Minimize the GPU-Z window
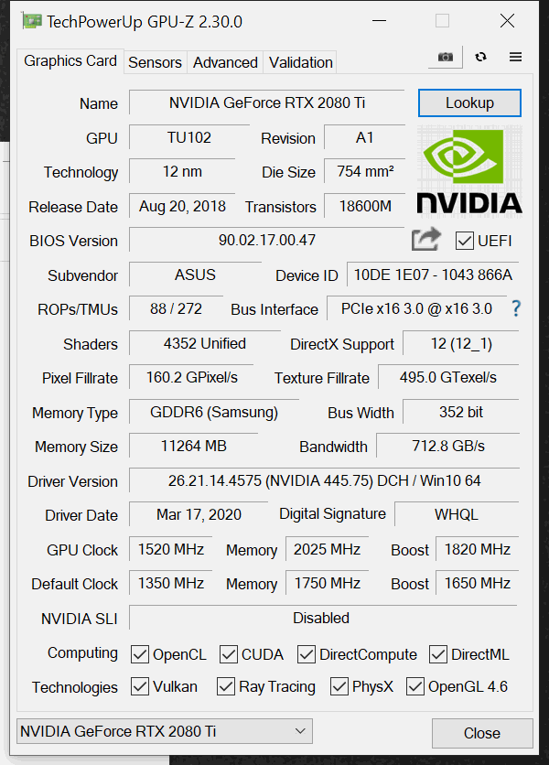The image size is (549, 765). click(x=379, y=21)
